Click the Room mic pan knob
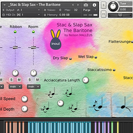 point(34,73)
